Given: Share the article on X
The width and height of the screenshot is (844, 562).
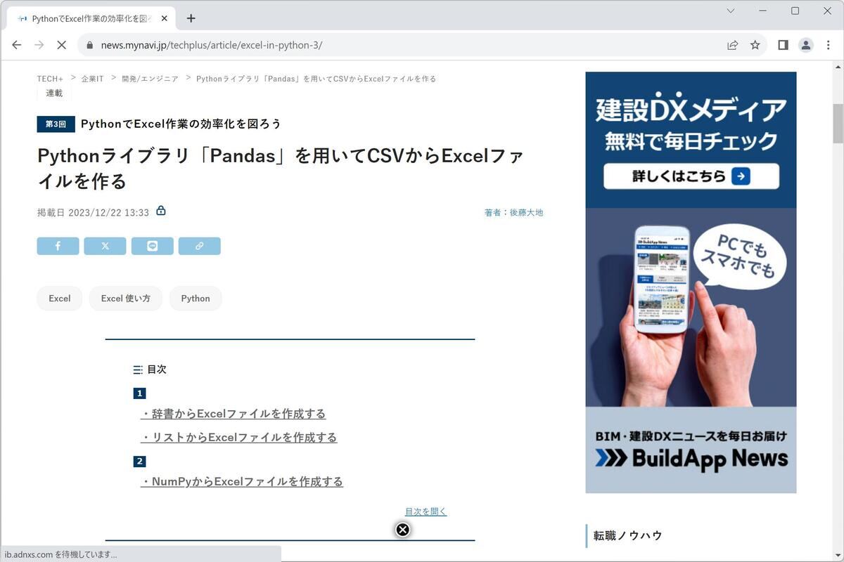Looking at the screenshot, I should pos(105,246).
